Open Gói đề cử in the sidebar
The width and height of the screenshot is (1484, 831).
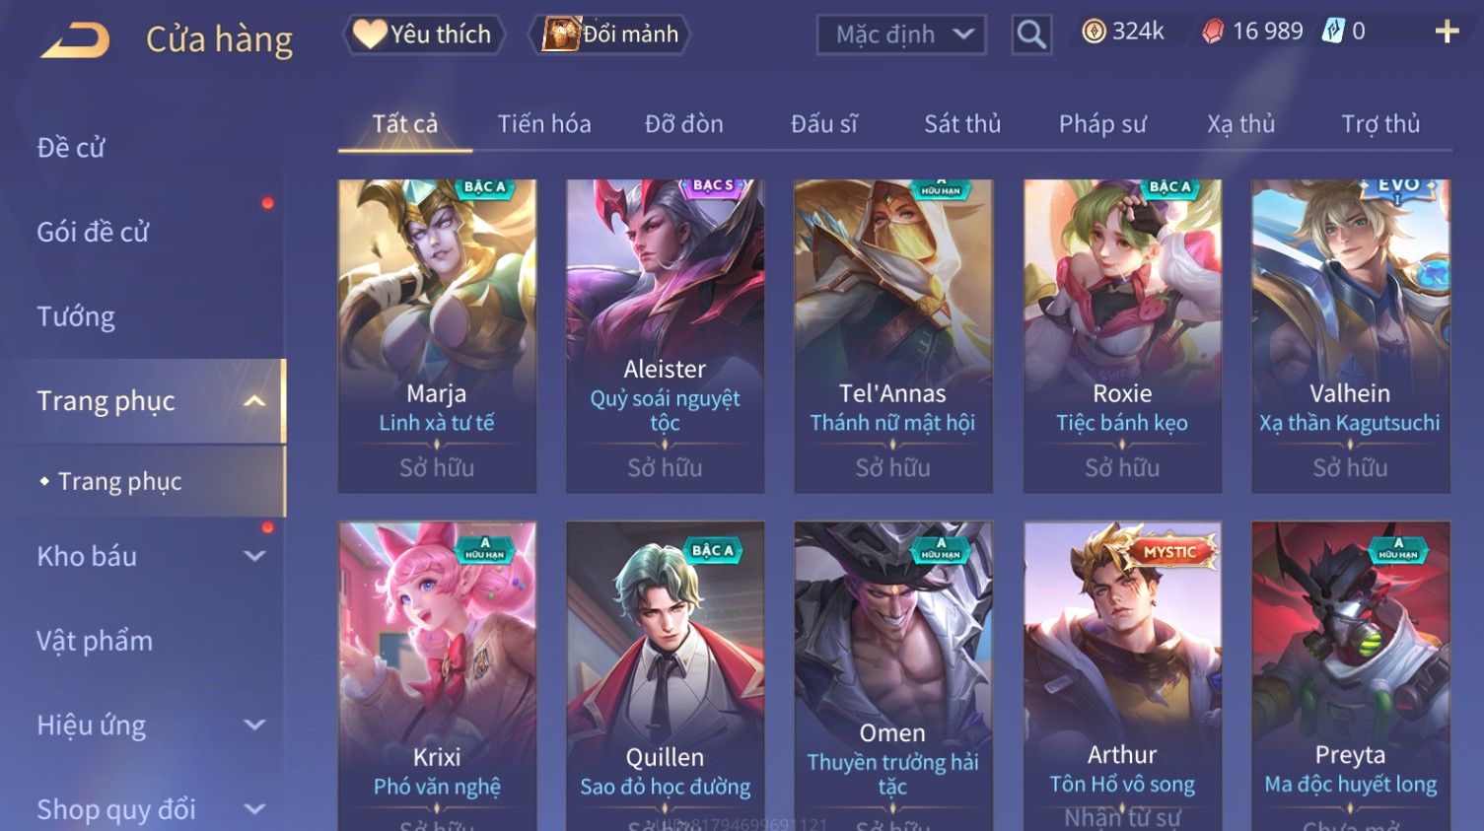click(93, 233)
